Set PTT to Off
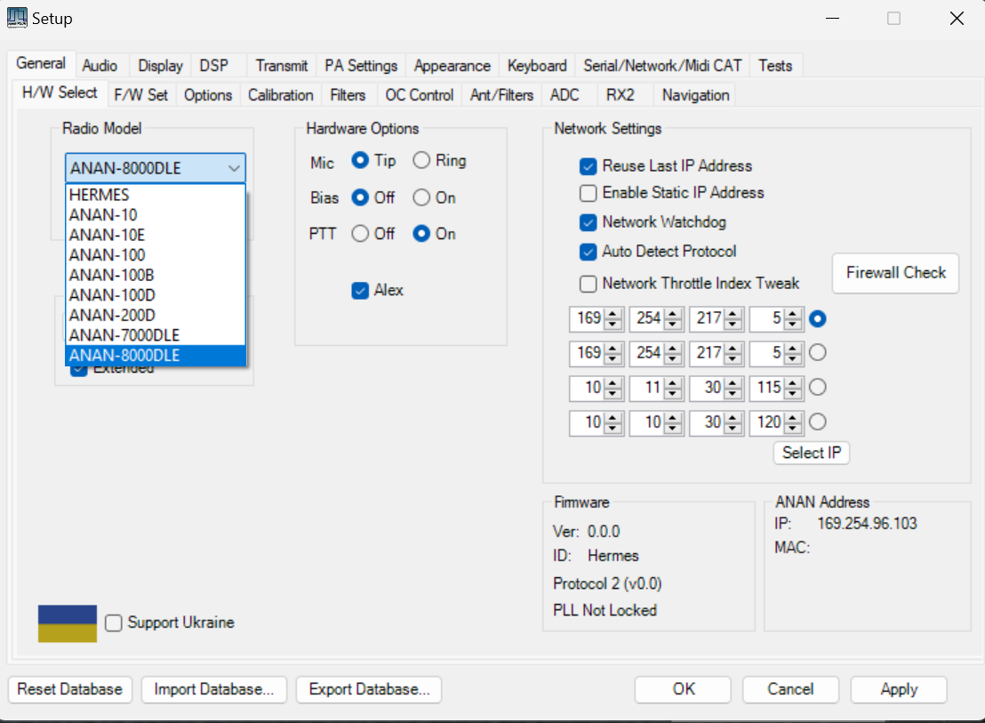This screenshot has width=985, height=723. pos(359,234)
